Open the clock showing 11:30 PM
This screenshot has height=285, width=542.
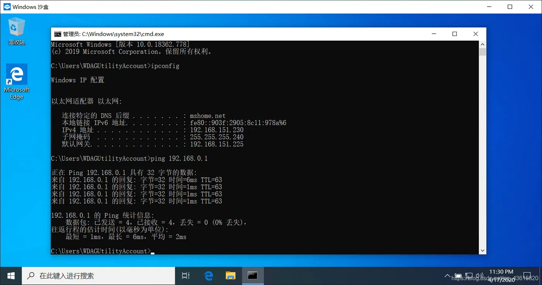tap(501, 276)
